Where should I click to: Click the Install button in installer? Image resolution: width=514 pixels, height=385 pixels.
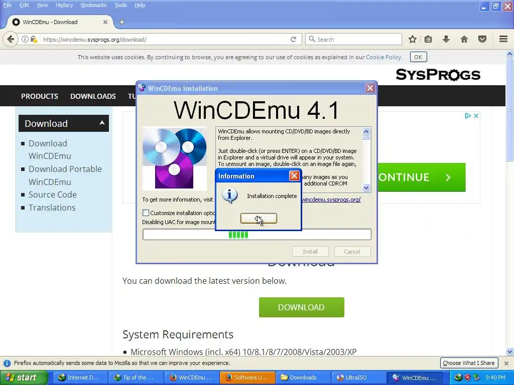click(x=310, y=252)
